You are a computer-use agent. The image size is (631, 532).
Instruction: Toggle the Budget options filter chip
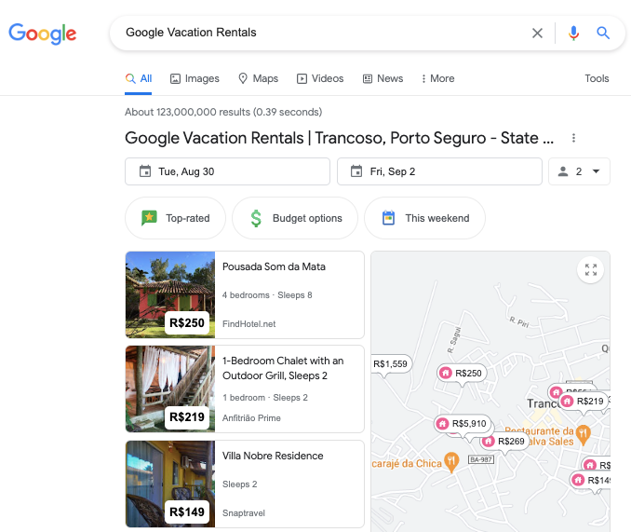pyautogui.click(x=295, y=218)
